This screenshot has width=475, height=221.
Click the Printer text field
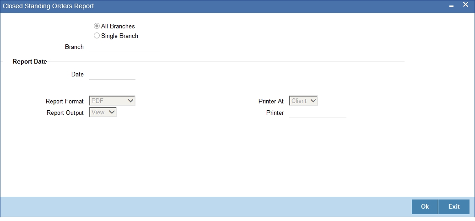coord(318,113)
